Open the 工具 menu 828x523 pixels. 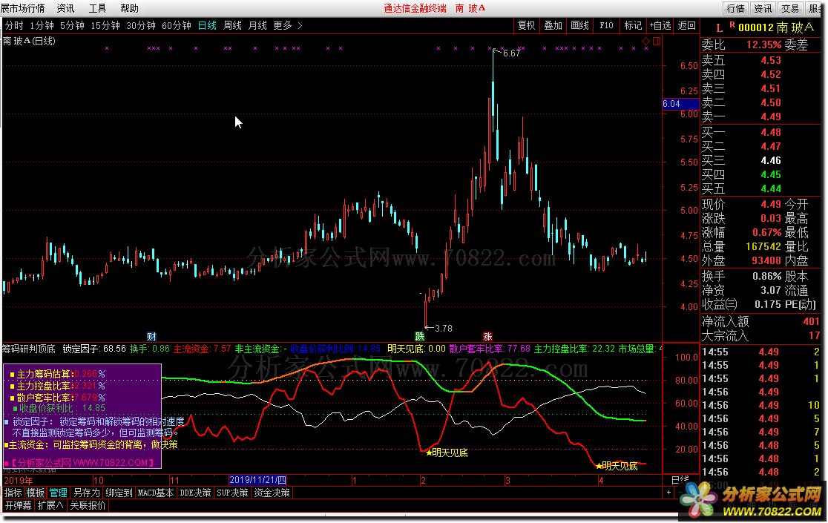[97, 8]
